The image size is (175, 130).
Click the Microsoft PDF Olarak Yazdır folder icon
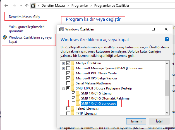coord(73,73)
